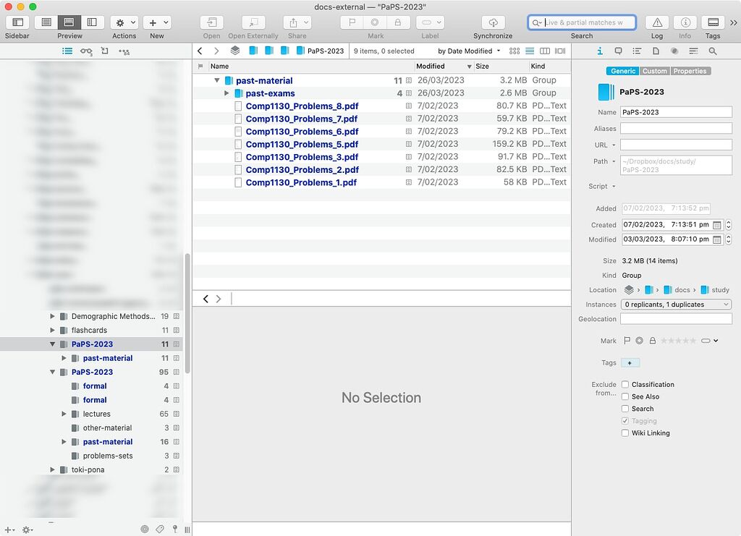Collapse the past-material folder in the list
741x536 pixels.
216,80
